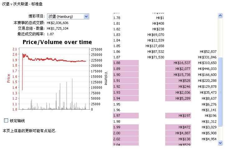Select the 1.94 odds cell
Image resolution: width=226 pixels, height=149 pixels.
(x=126, y=98)
